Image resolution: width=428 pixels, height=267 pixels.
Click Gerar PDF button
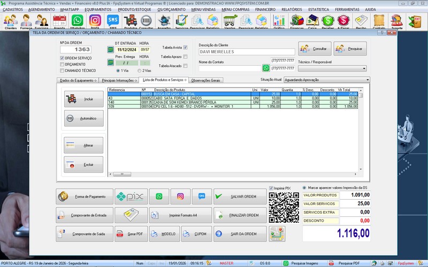point(131,234)
